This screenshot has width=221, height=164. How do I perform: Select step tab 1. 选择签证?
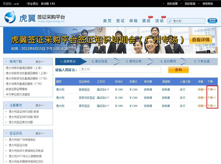click(68, 61)
